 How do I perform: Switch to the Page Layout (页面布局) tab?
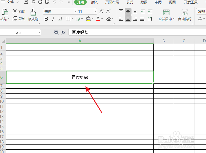[x=112, y=2]
